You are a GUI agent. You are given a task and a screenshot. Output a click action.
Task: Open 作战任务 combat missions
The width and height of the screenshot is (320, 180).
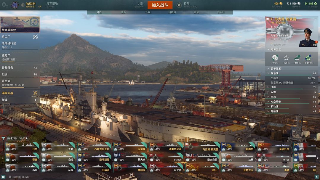tap(20, 68)
